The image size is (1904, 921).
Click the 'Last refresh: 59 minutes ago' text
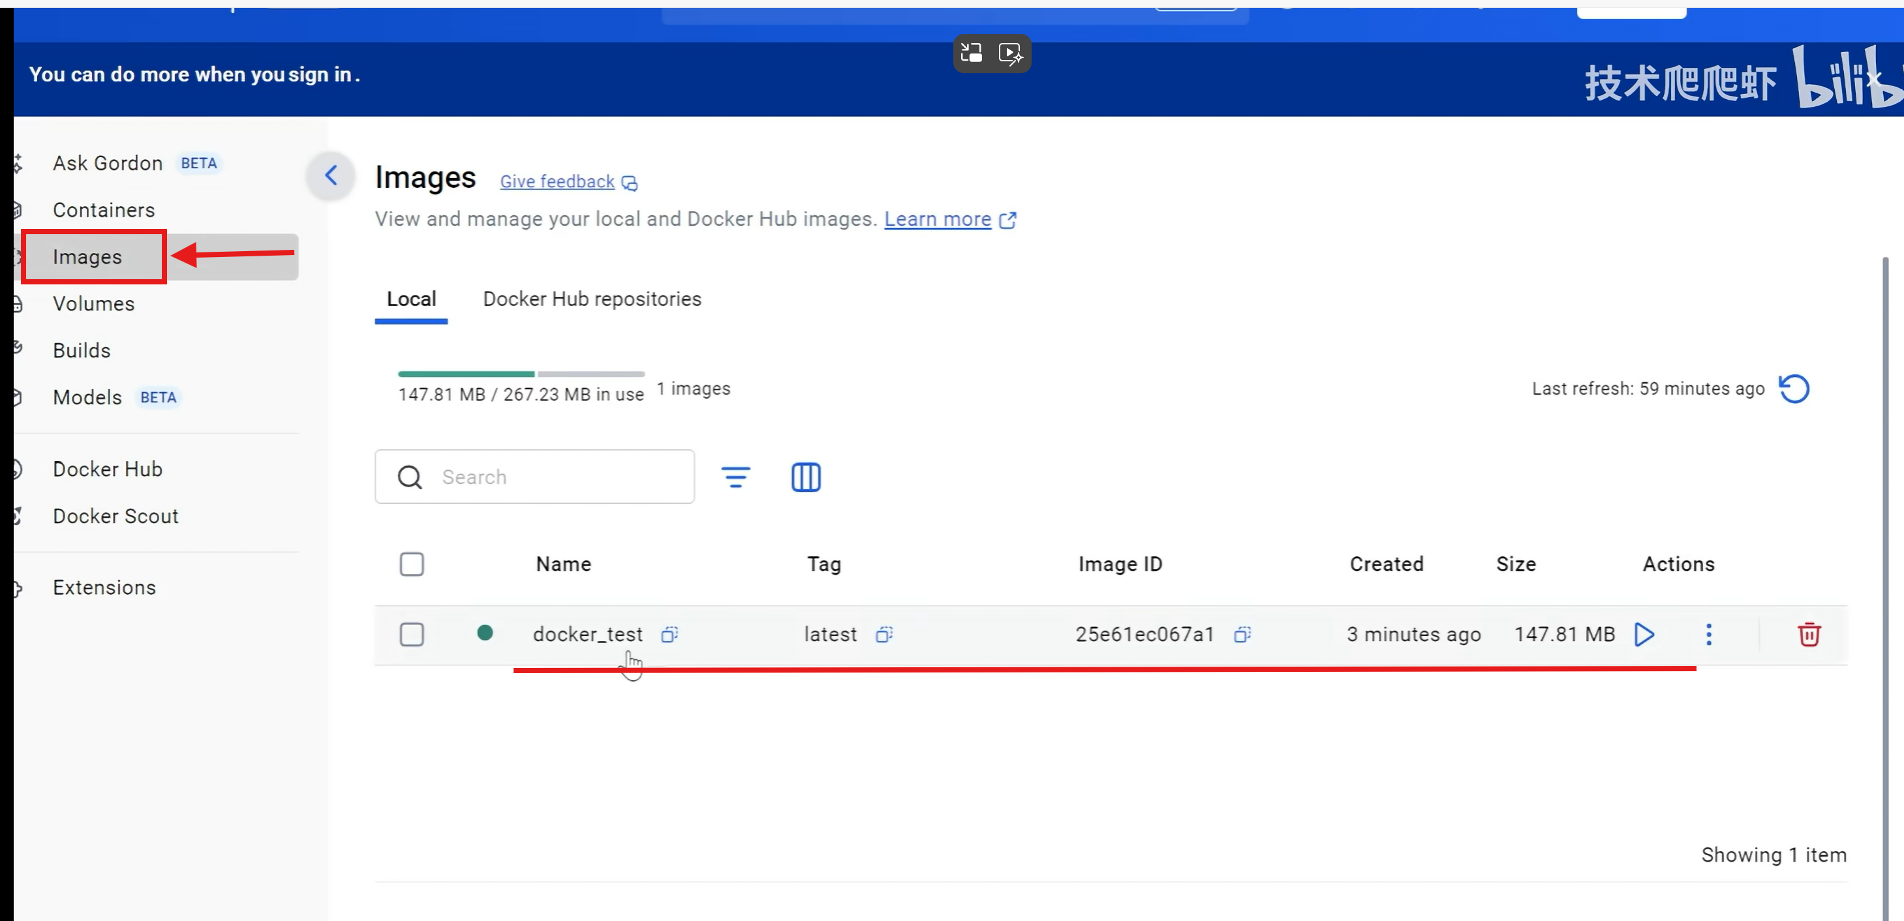(1648, 389)
